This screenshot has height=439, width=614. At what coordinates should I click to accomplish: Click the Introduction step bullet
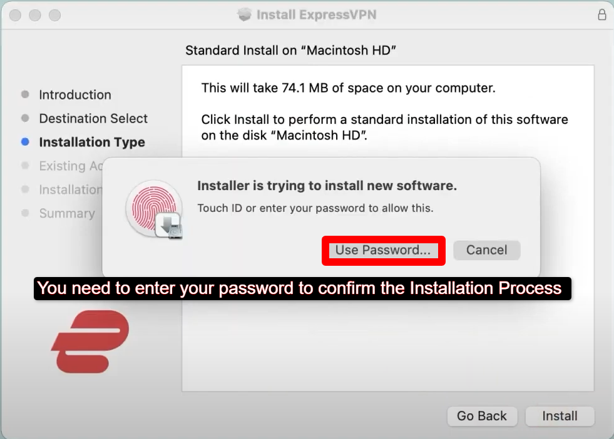[x=26, y=94]
